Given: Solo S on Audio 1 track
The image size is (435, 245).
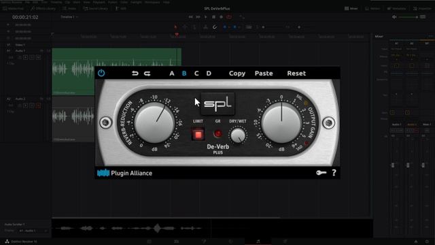Looking at the screenshot, I should [32, 57].
